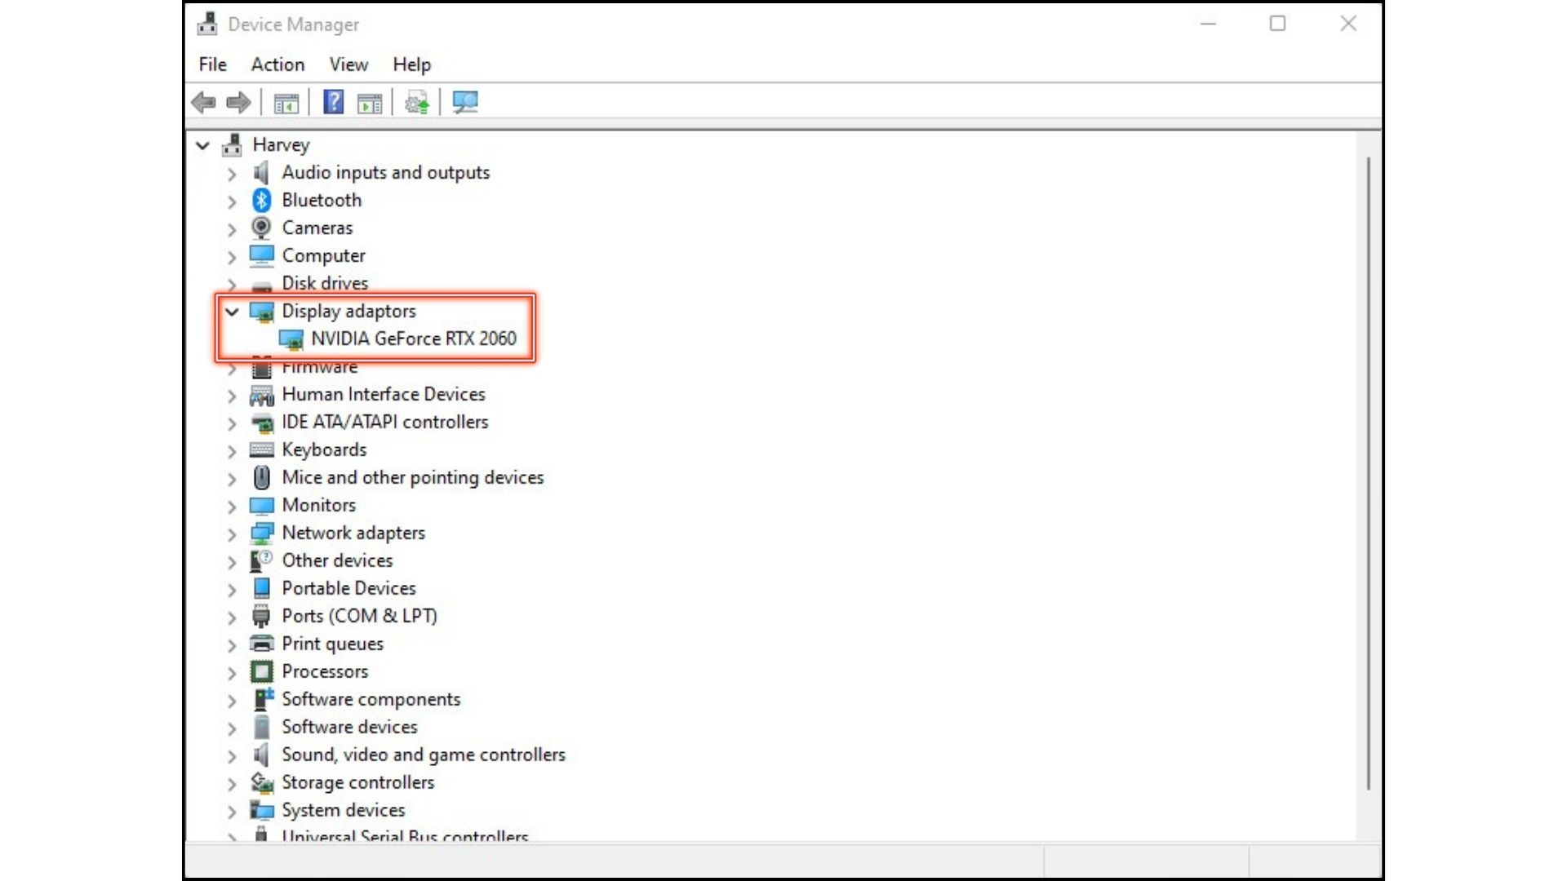
Task: Select the Print queues label
Action: tap(332, 644)
